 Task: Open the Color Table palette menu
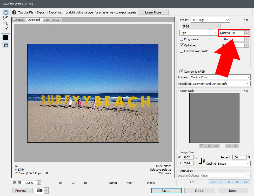click(x=246, y=90)
